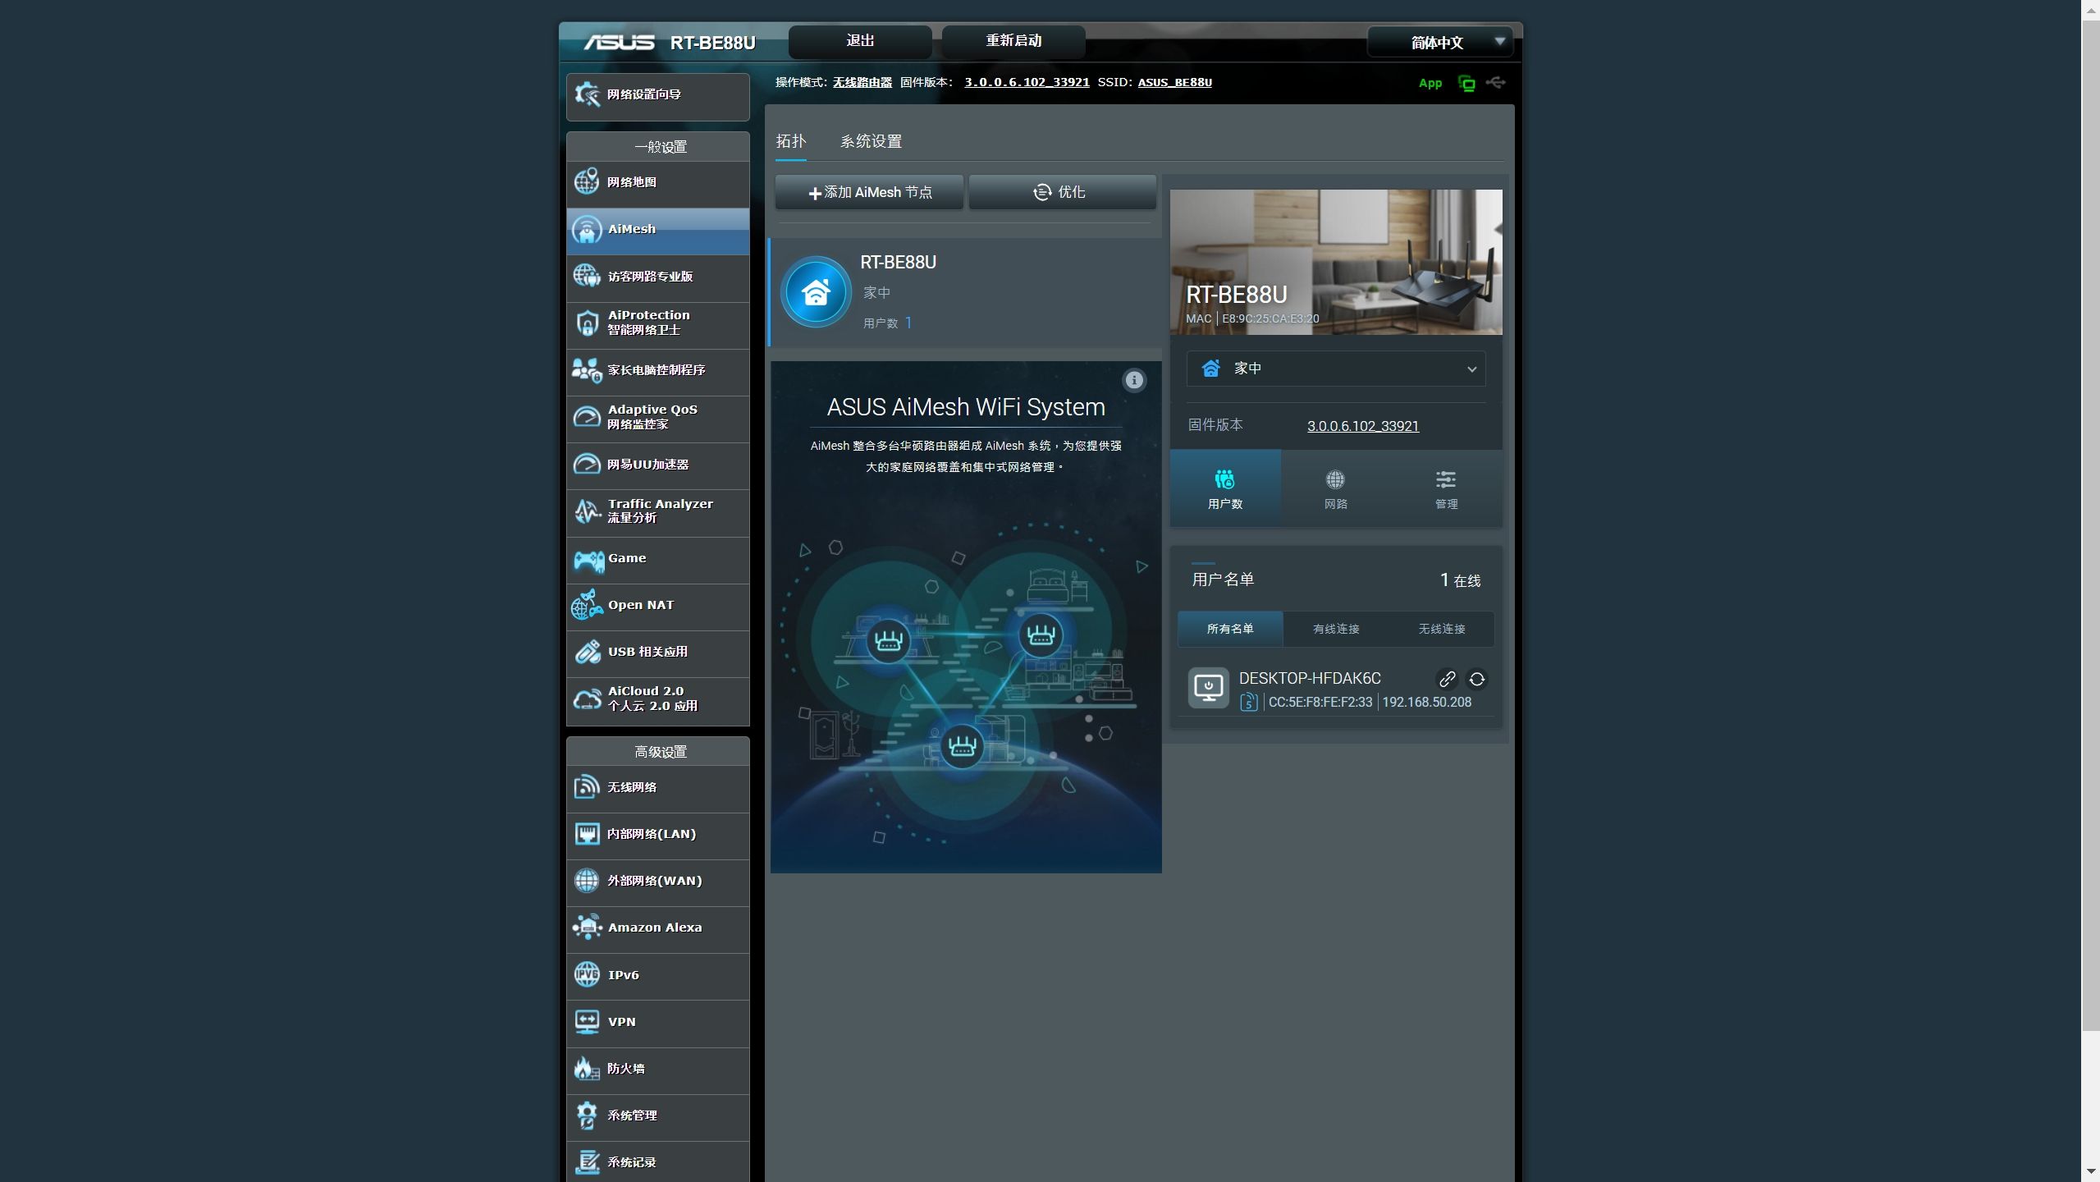Open the network setup wizard icon
2100x1182 pixels.
(587, 94)
